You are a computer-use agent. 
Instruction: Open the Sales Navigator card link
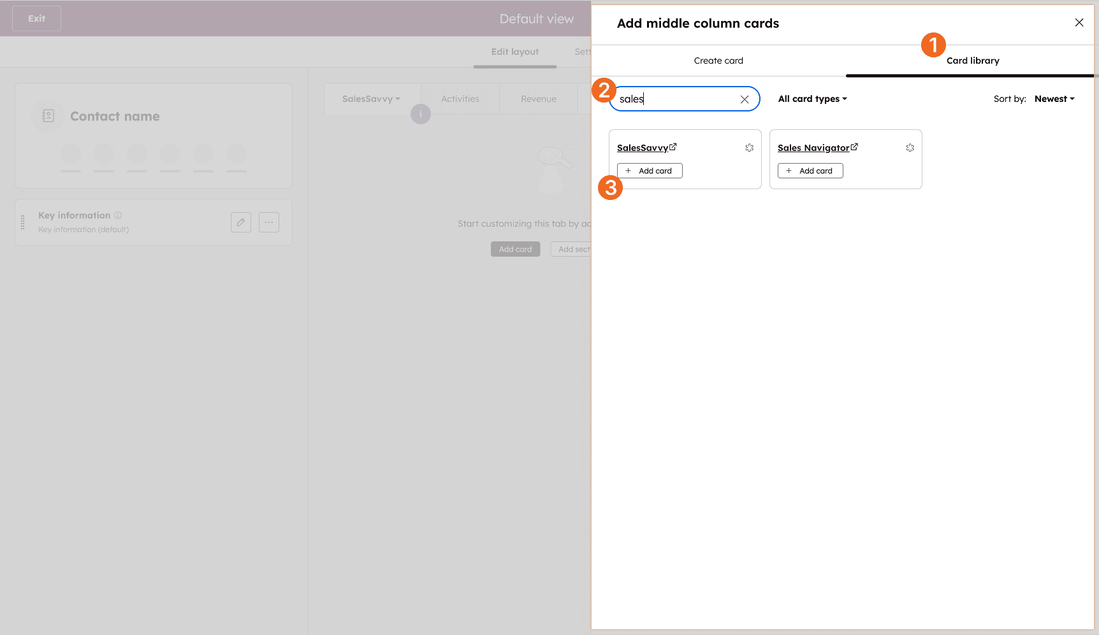point(813,148)
